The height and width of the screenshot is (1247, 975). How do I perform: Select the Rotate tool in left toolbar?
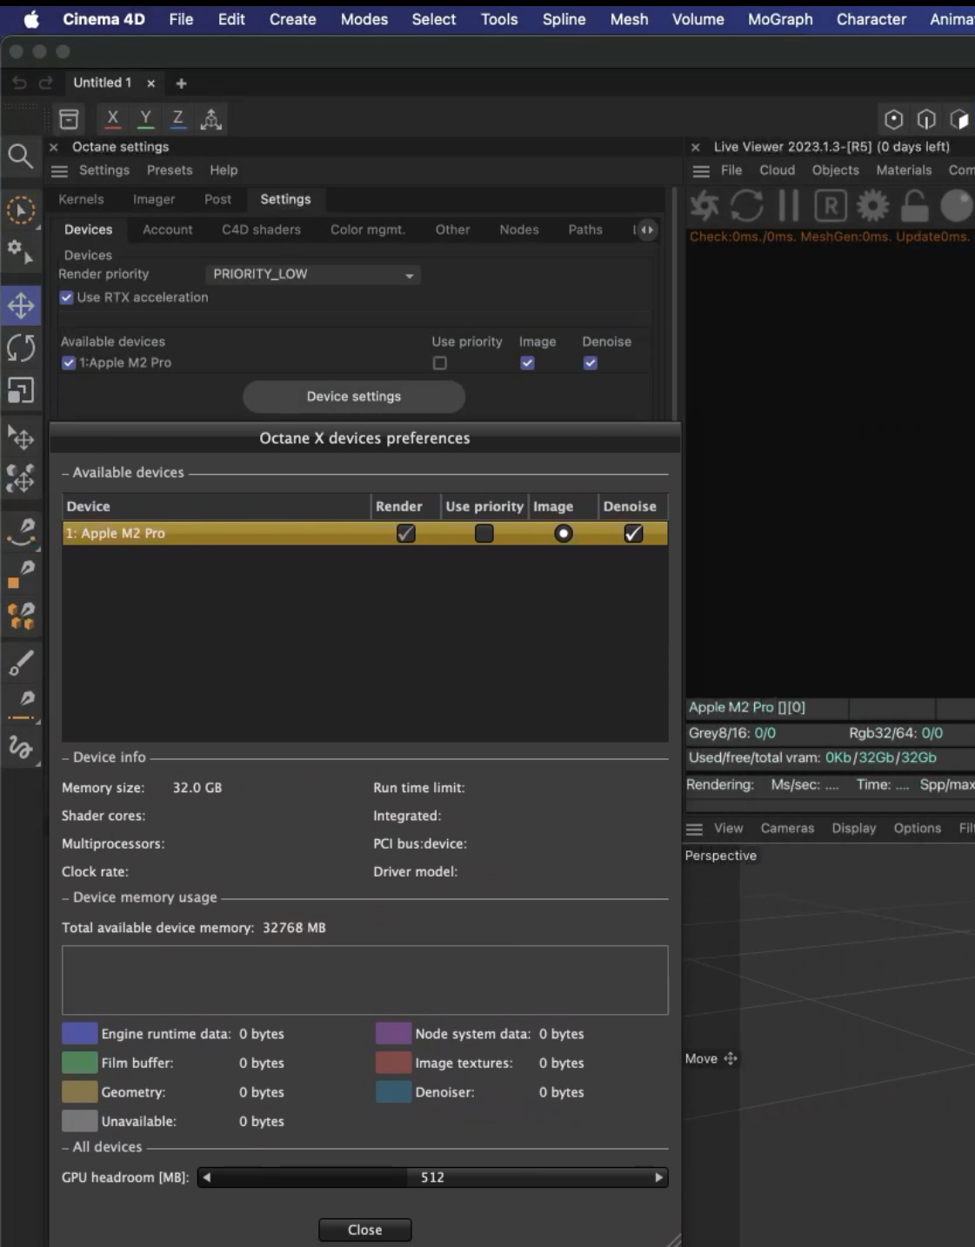coord(21,348)
